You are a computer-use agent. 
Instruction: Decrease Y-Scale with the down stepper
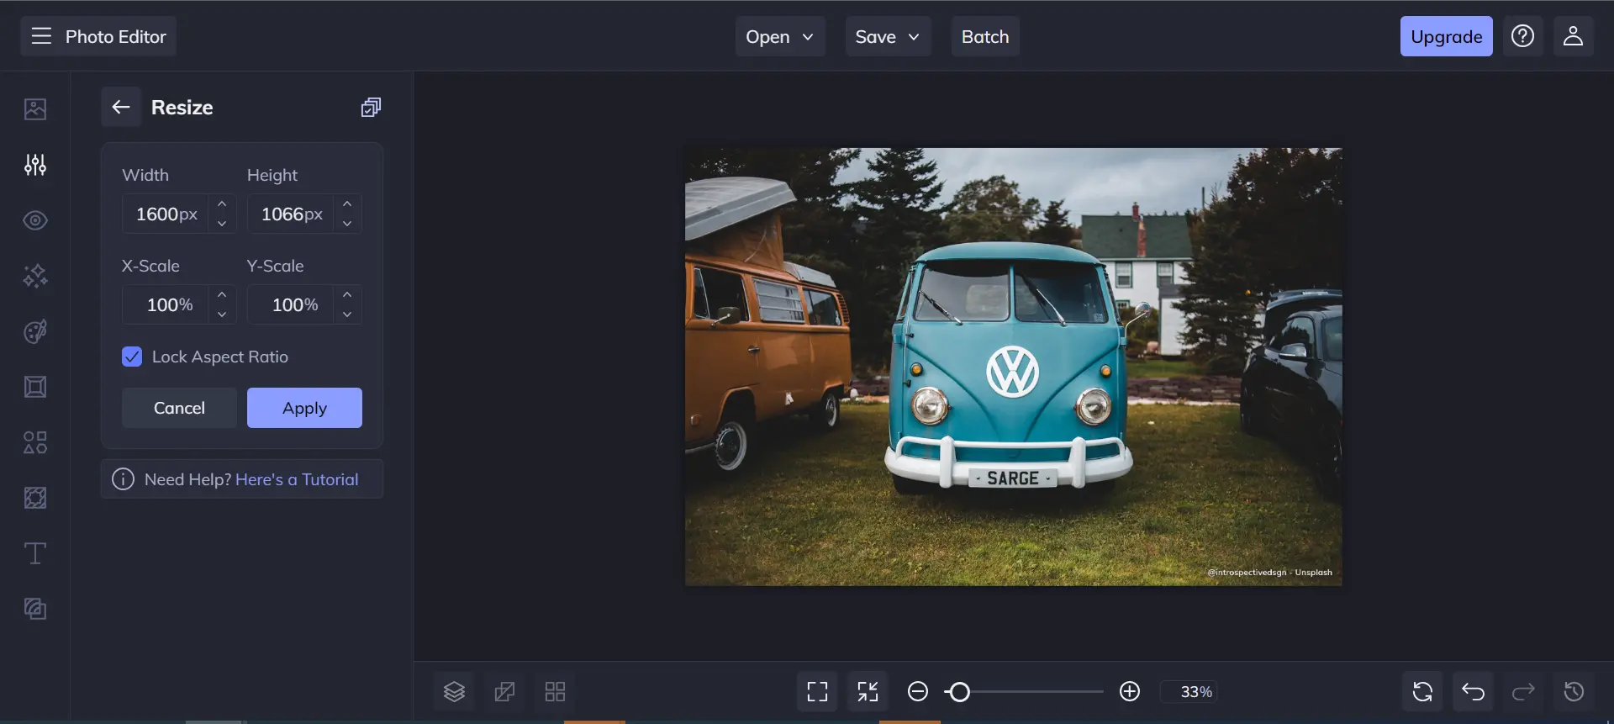tap(347, 314)
